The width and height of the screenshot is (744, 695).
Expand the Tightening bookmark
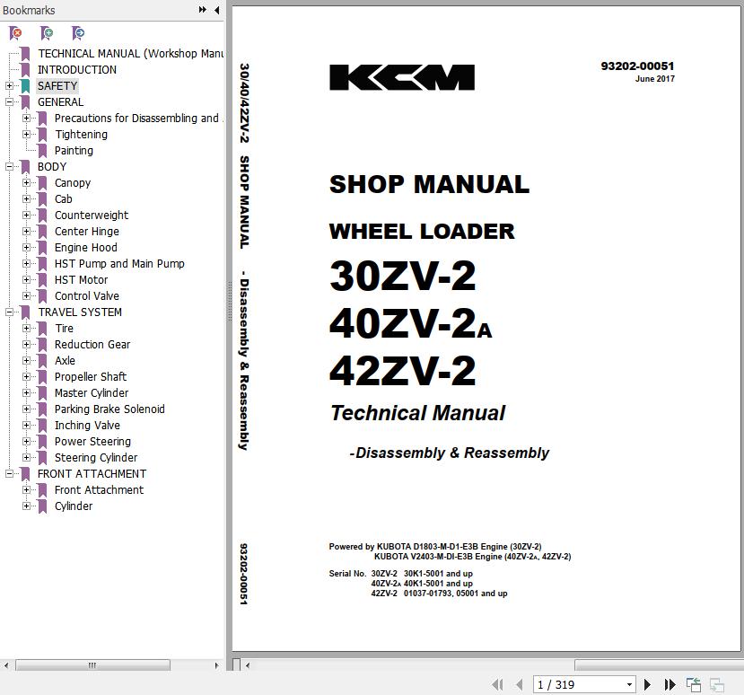tap(27, 135)
